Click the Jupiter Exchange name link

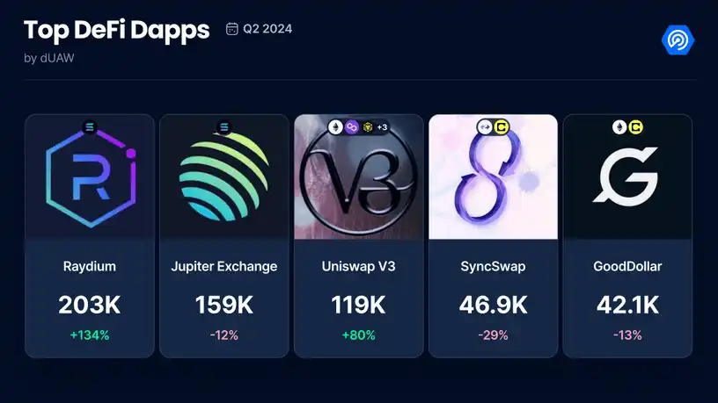[223, 266]
